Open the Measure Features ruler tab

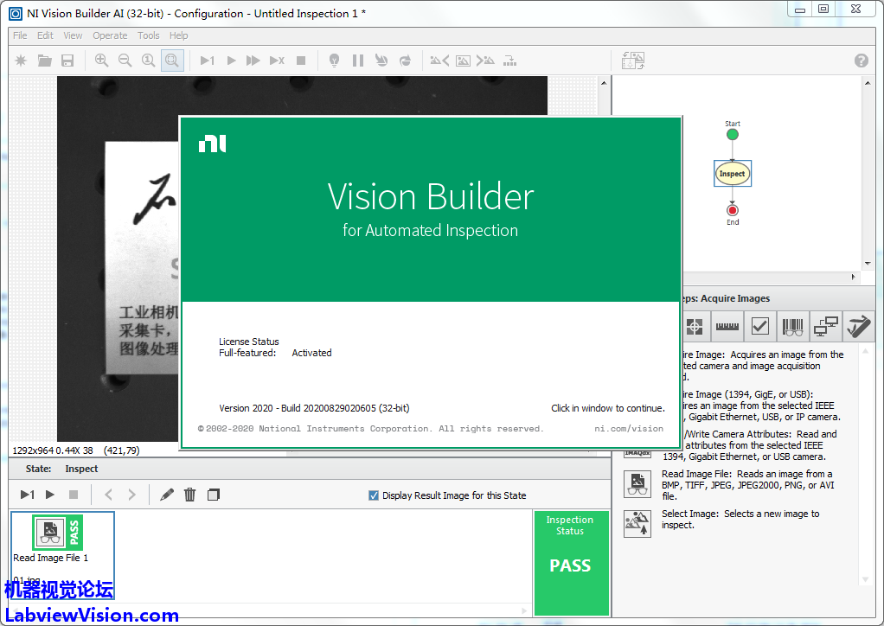coord(727,326)
